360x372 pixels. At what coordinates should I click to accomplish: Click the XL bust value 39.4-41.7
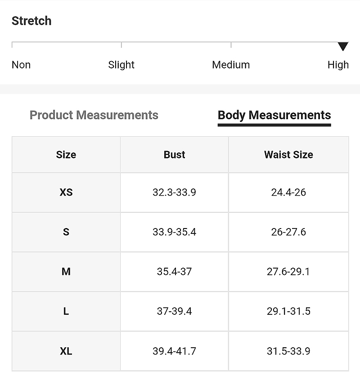175,351
